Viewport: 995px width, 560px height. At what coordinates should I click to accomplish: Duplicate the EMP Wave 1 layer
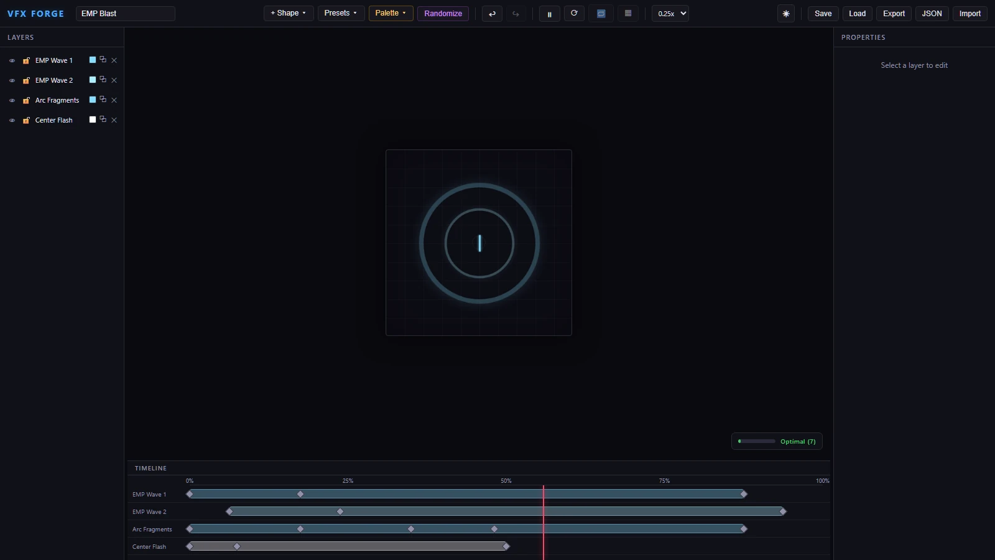[103, 60]
